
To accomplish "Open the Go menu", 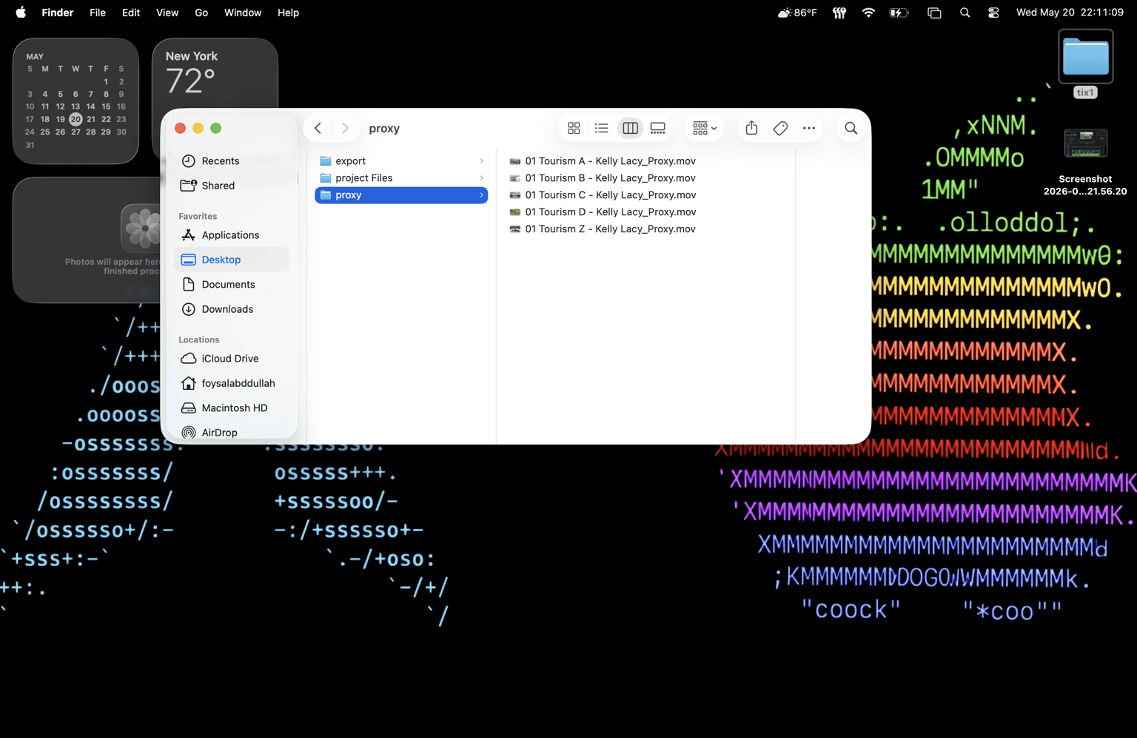I will (x=201, y=13).
